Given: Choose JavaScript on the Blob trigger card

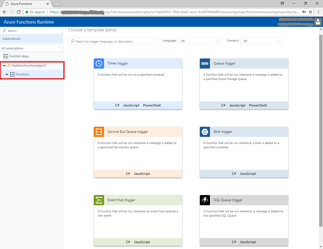Looking at the screenshot, I should click(x=248, y=174).
